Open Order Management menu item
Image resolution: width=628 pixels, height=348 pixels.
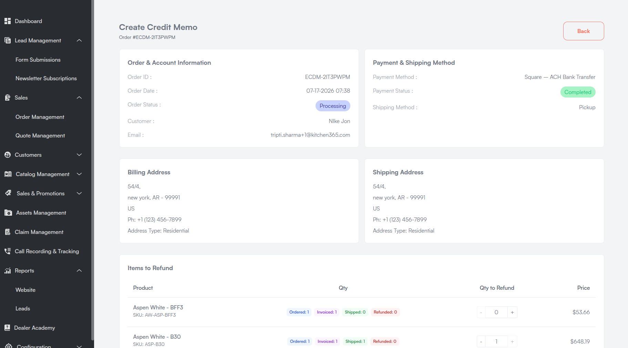point(40,117)
